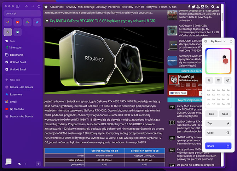
Task: Open PurePC YouTube icon in header
Action: 198,7
